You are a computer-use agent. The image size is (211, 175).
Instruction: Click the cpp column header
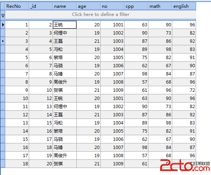(x=136, y=6)
